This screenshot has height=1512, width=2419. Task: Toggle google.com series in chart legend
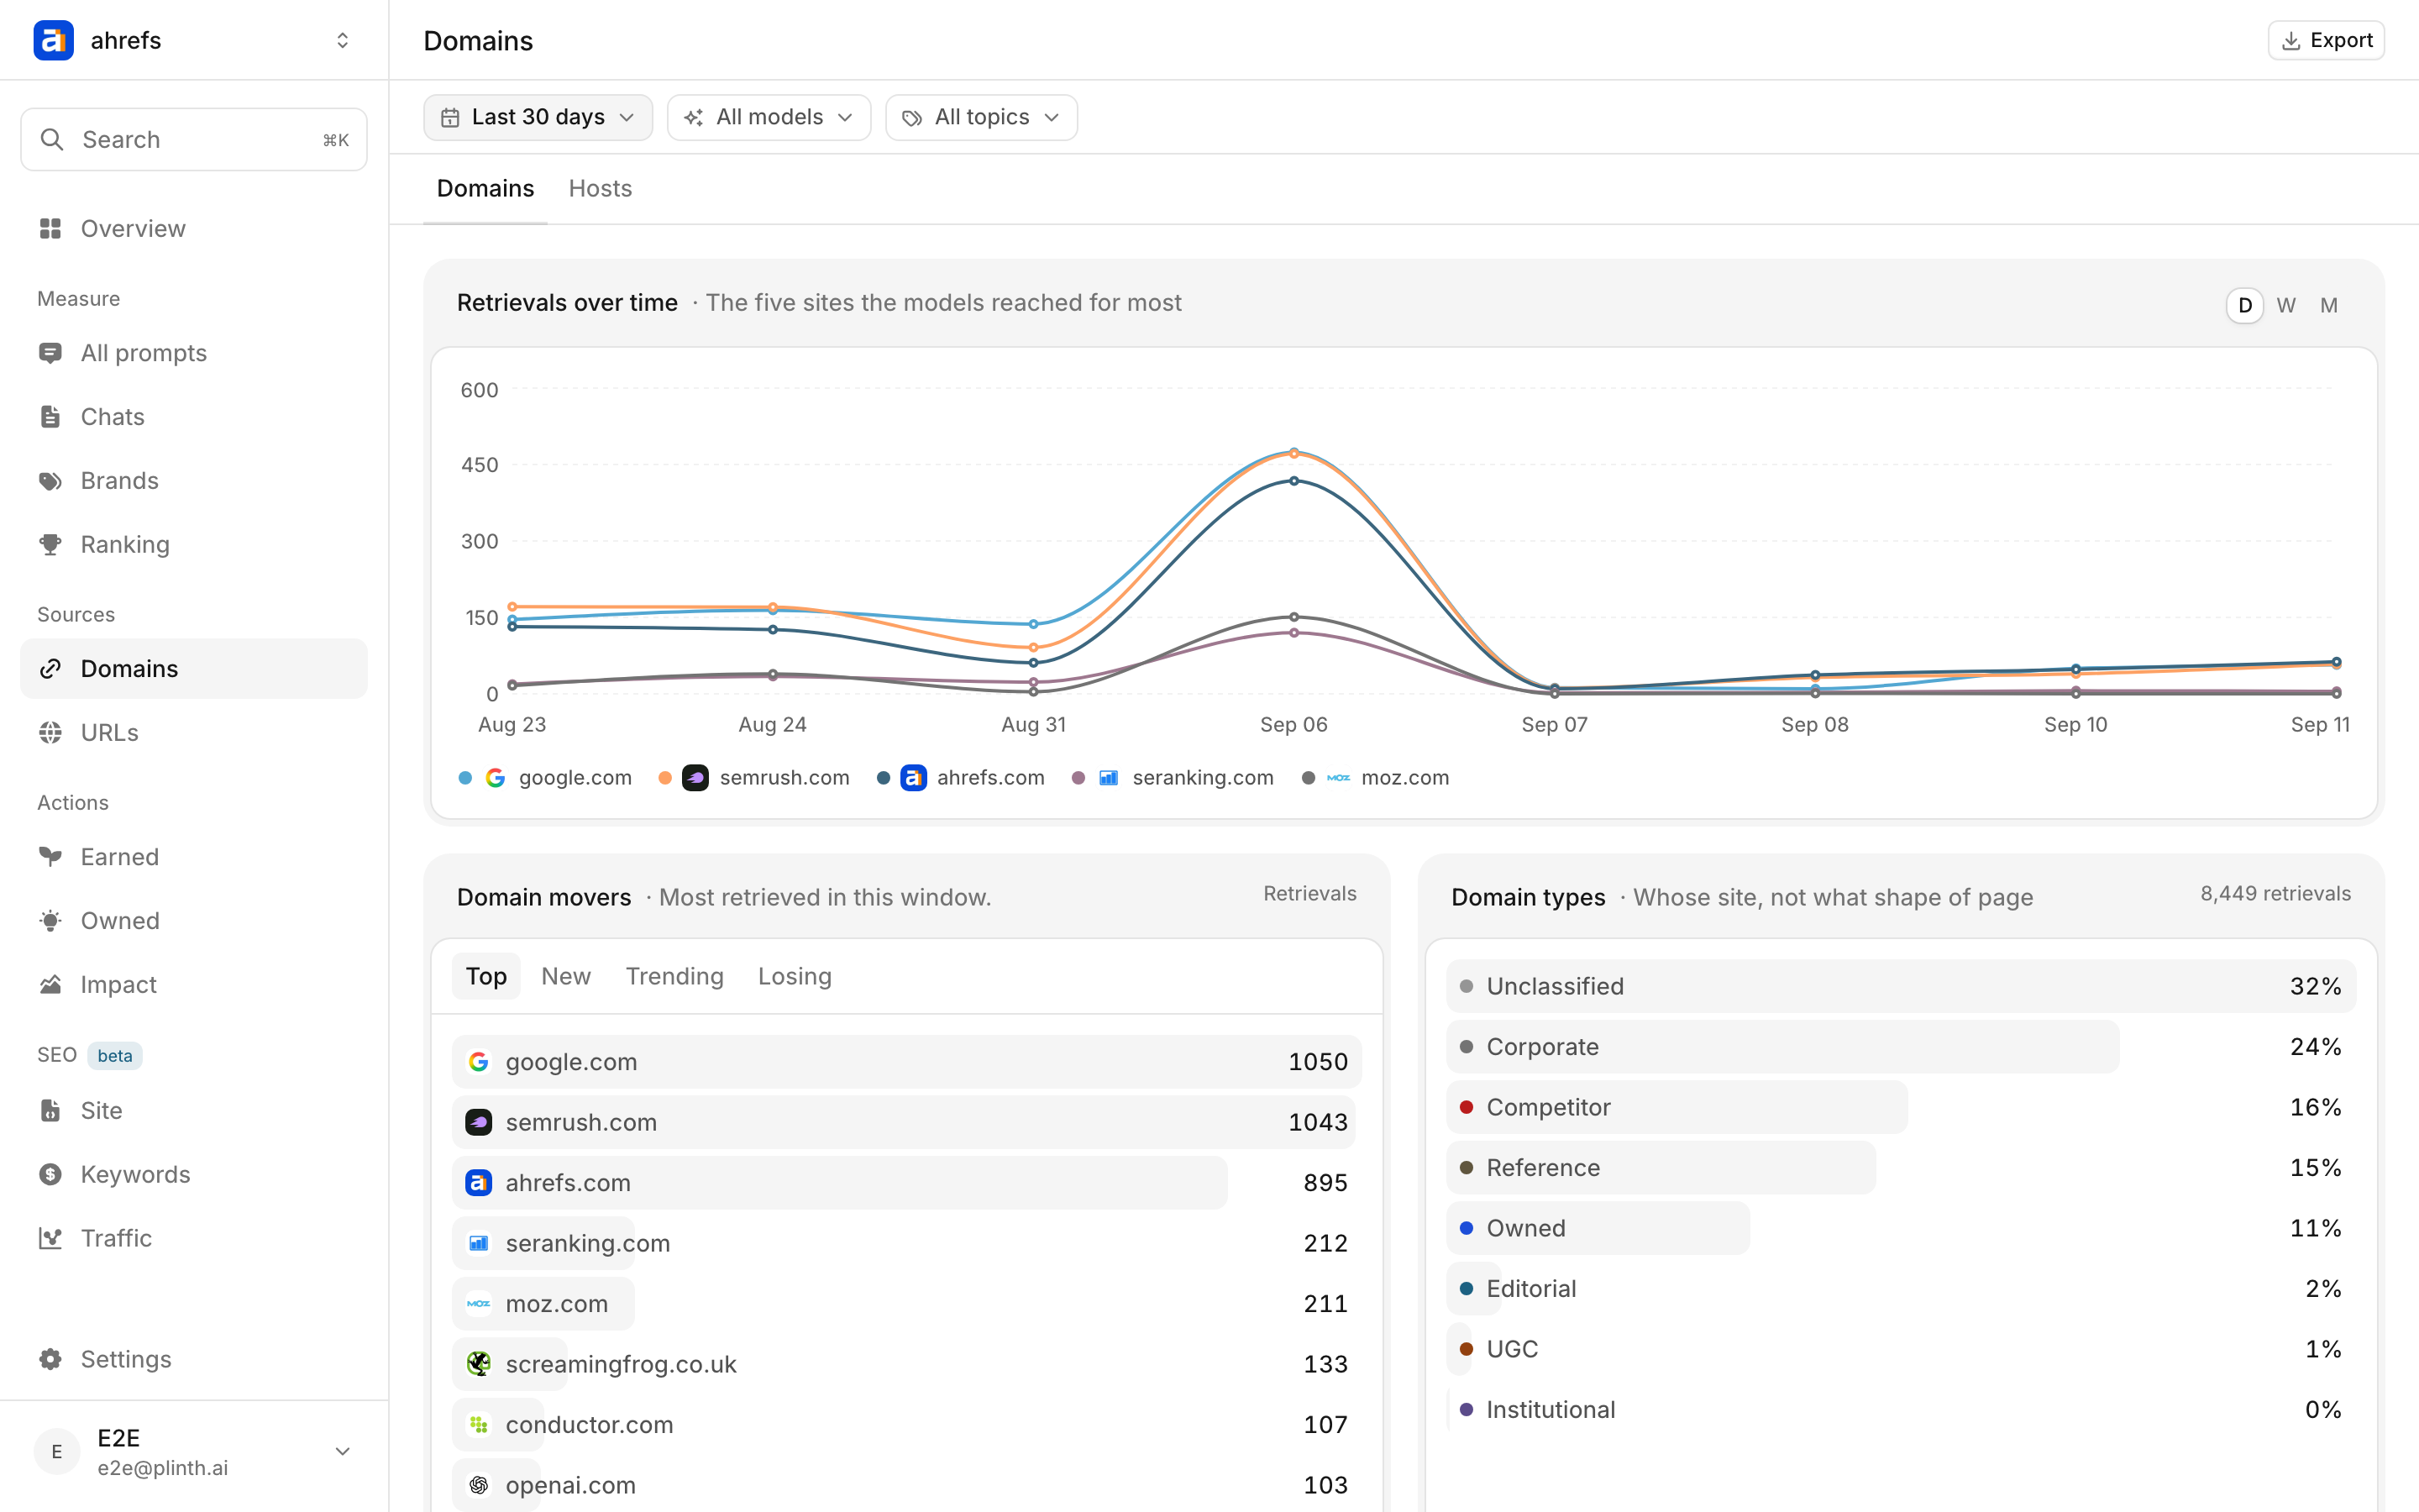[x=546, y=778]
